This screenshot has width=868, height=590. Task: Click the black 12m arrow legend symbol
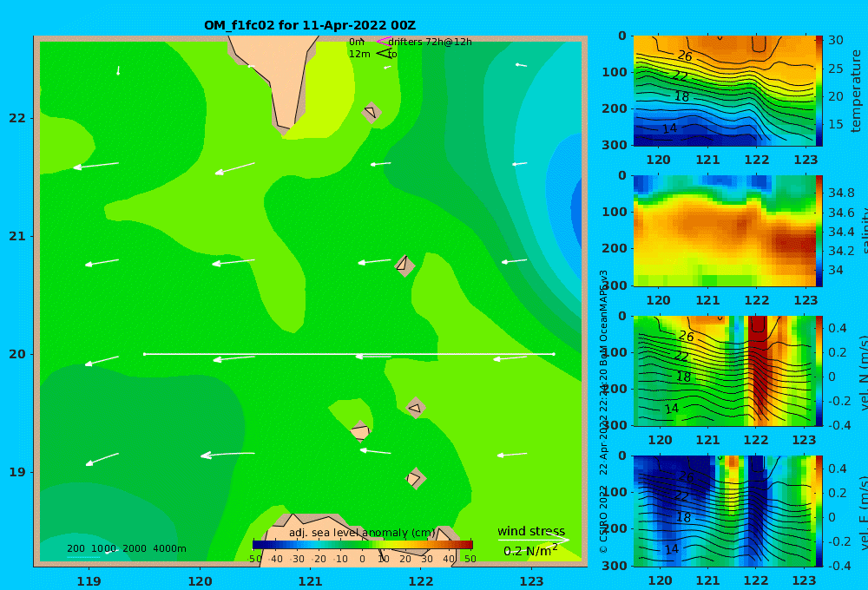pos(384,54)
